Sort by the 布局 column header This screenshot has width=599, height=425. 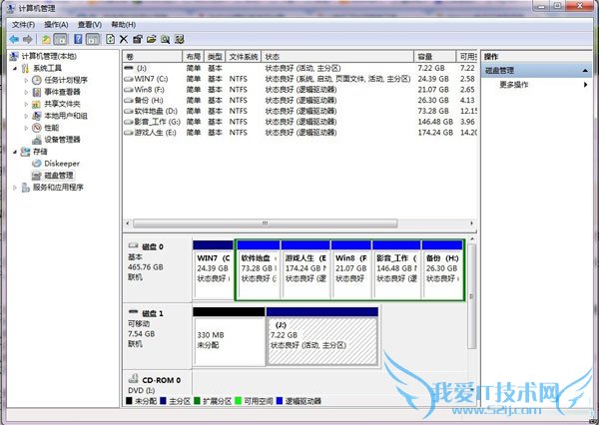tap(194, 57)
